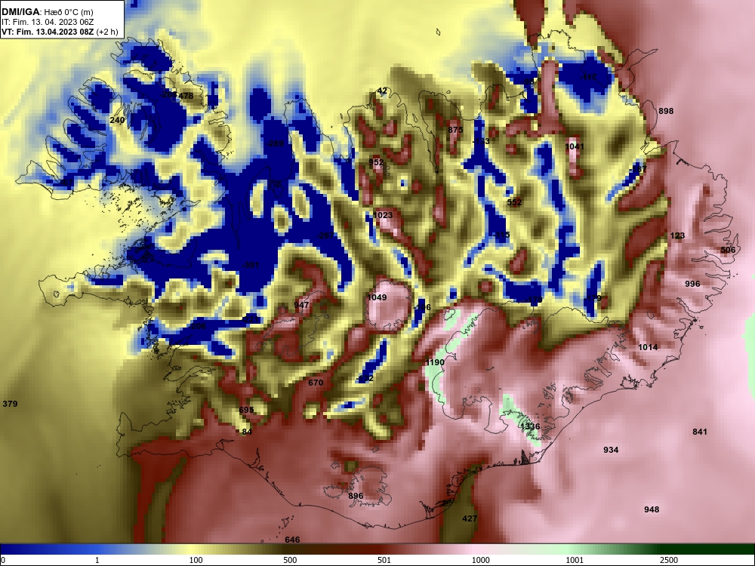Screen dimensions: 755x566
Task: Click the map value '896' on the south coast
Action: pyautogui.click(x=356, y=497)
